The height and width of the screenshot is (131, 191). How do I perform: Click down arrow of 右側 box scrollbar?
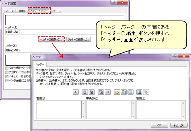(x=183, y=116)
